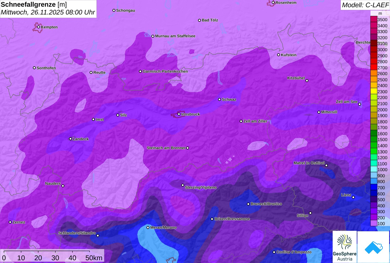Click the 'Sterzing/Vipiteno' place label

(201, 188)
